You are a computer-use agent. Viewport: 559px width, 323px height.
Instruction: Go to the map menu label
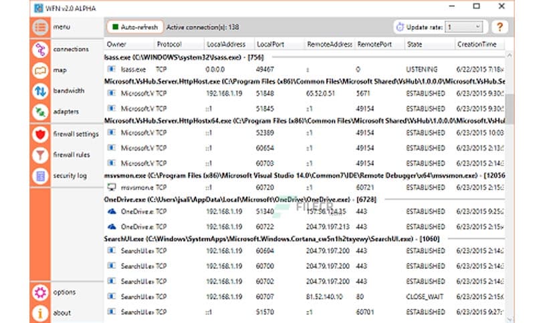point(60,70)
